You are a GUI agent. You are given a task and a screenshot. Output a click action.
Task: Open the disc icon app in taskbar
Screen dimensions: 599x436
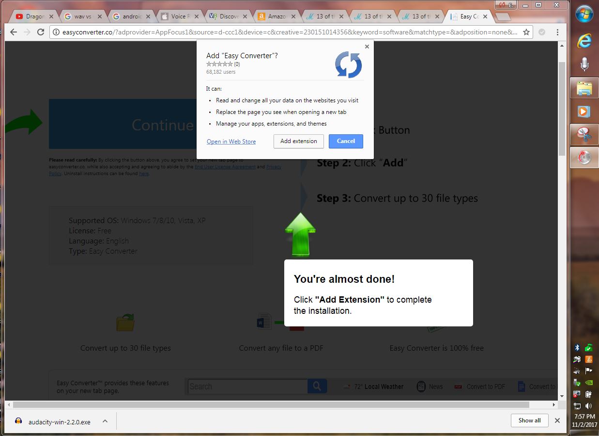584,158
